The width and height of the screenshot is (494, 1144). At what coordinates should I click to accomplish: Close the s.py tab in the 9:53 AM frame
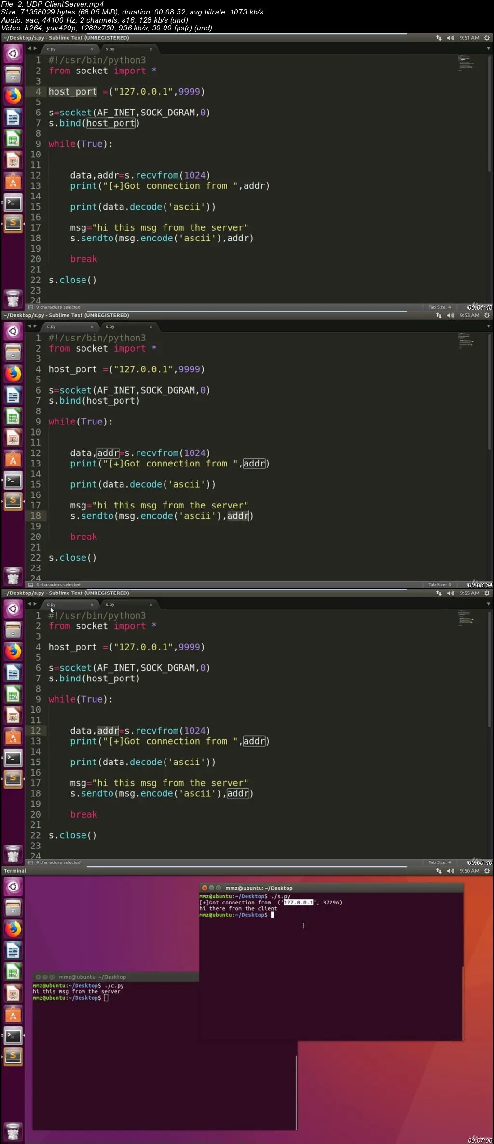(151, 327)
